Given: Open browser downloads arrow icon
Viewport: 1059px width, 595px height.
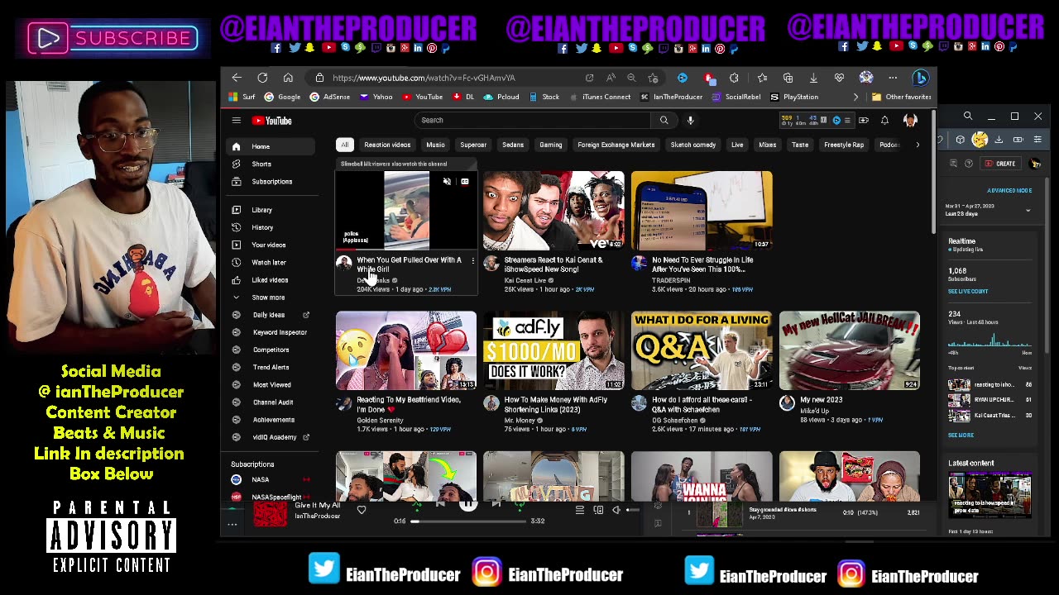Looking at the screenshot, I should pyautogui.click(x=813, y=78).
